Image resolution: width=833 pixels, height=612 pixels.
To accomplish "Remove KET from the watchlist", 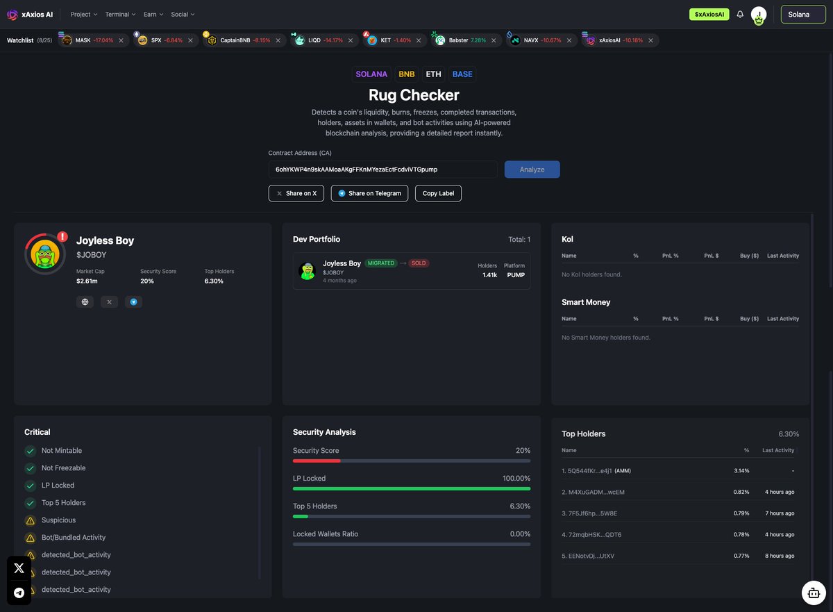I will [x=419, y=40].
